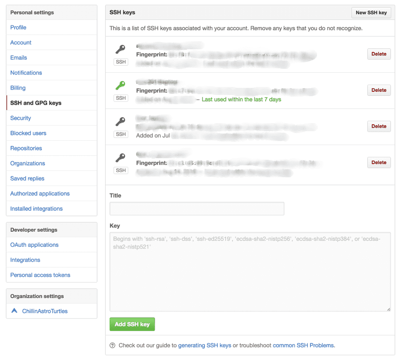Screen dimensions: 419x358
Task: Click inside the Key textarea
Action: (x=250, y=271)
